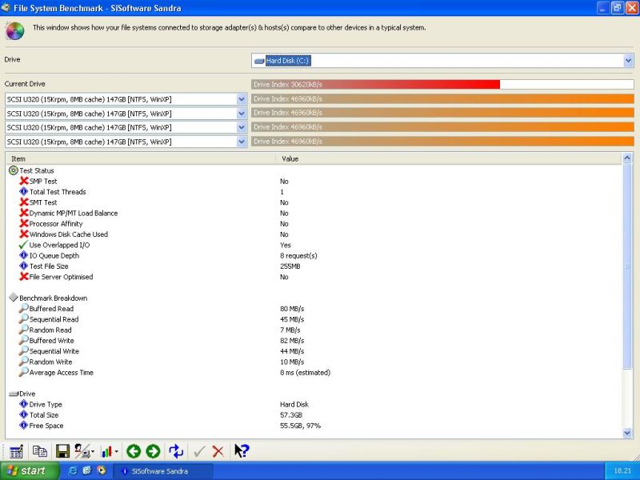Click the info icon beside IO Queue Depth
The height and width of the screenshot is (480, 640).
click(24, 255)
